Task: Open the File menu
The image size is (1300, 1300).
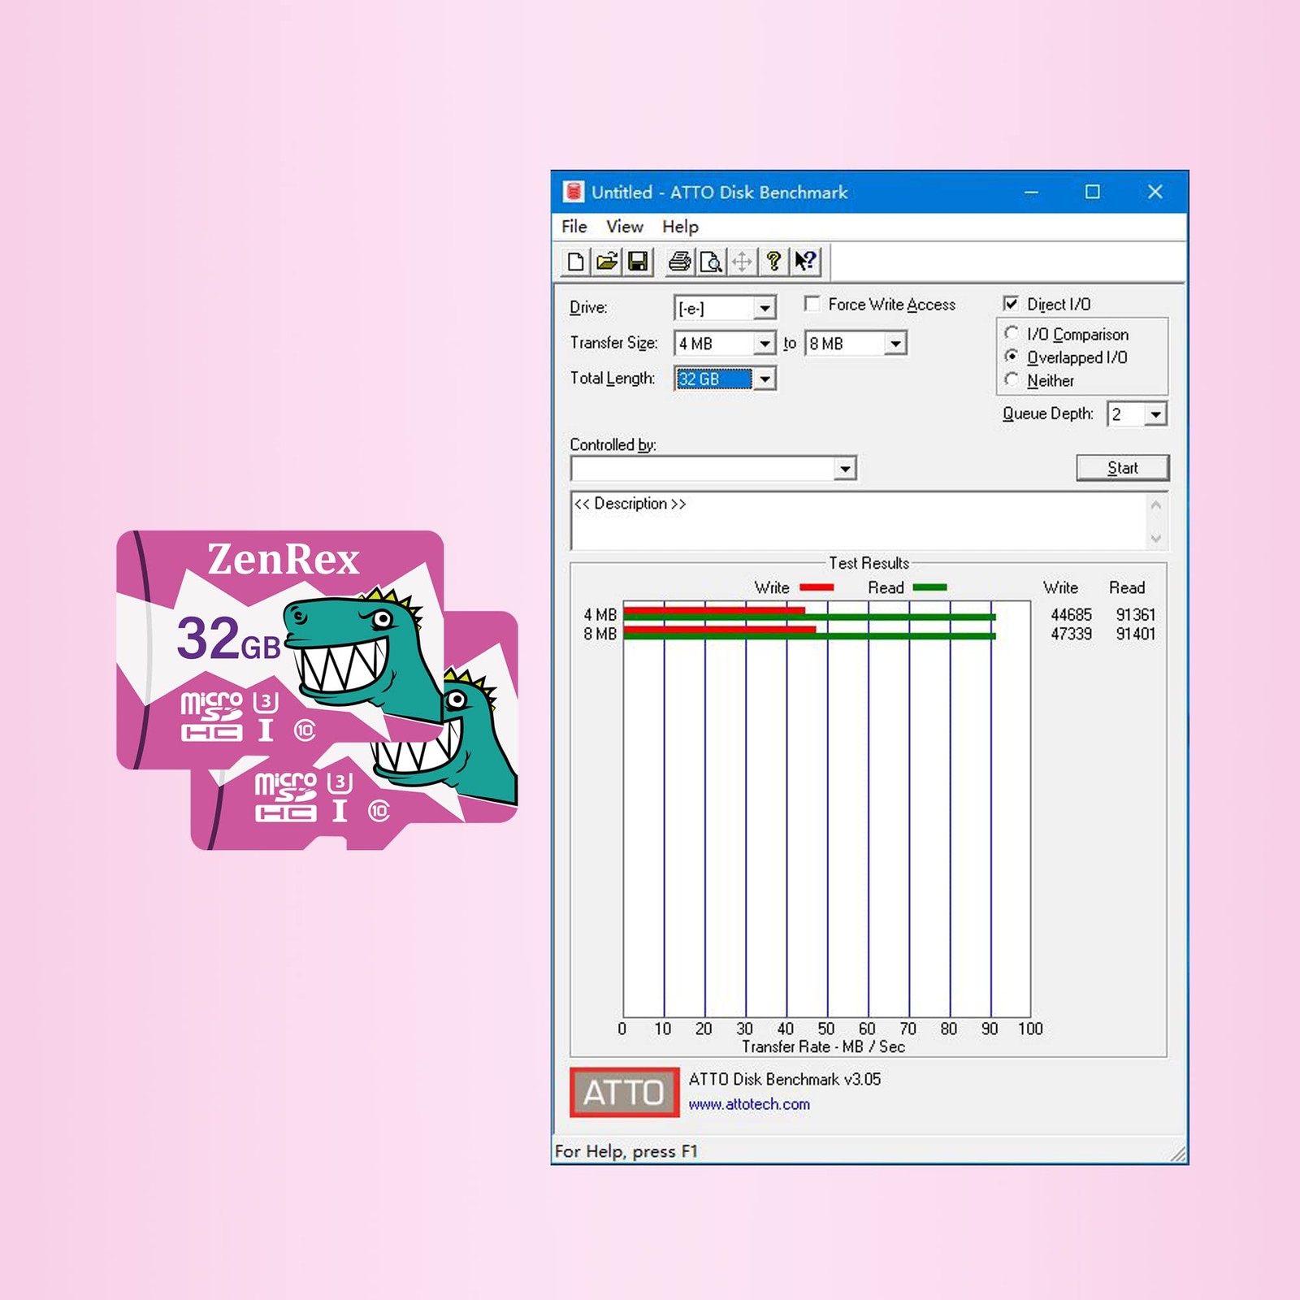Action: 574,227
